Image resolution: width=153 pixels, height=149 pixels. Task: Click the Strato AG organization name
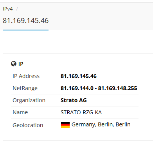(x=74, y=100)
